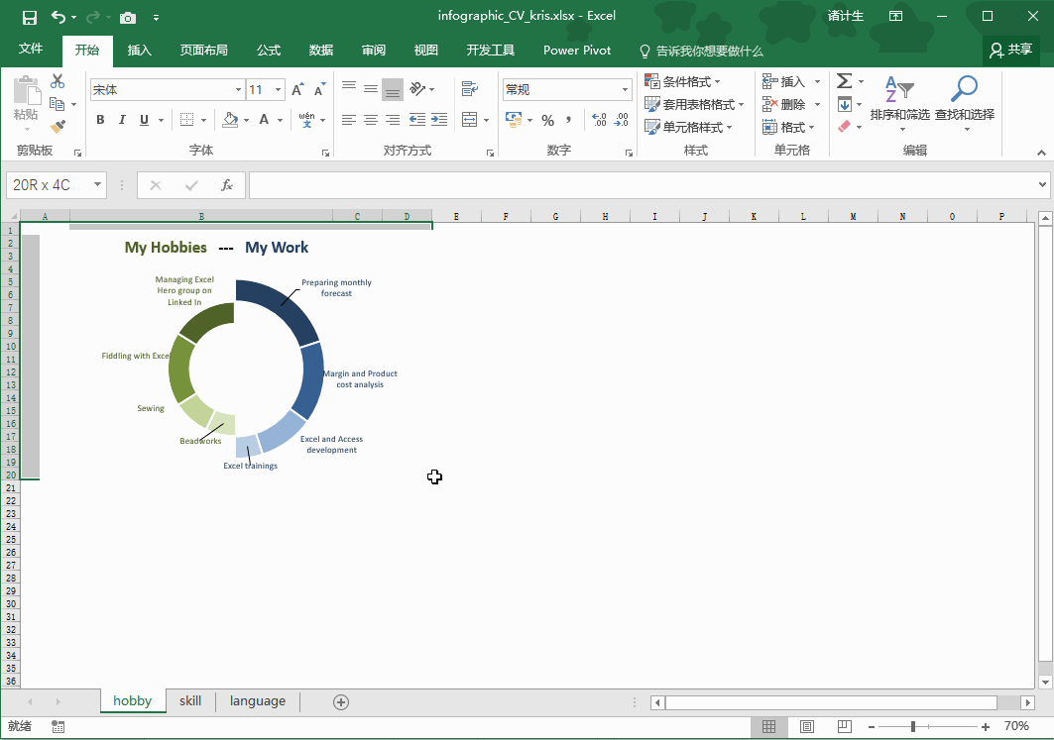The image size is (1054, 740).
Task: Switch to the 插入 Insert ribbon tab
Action: (x=139, y=51)
